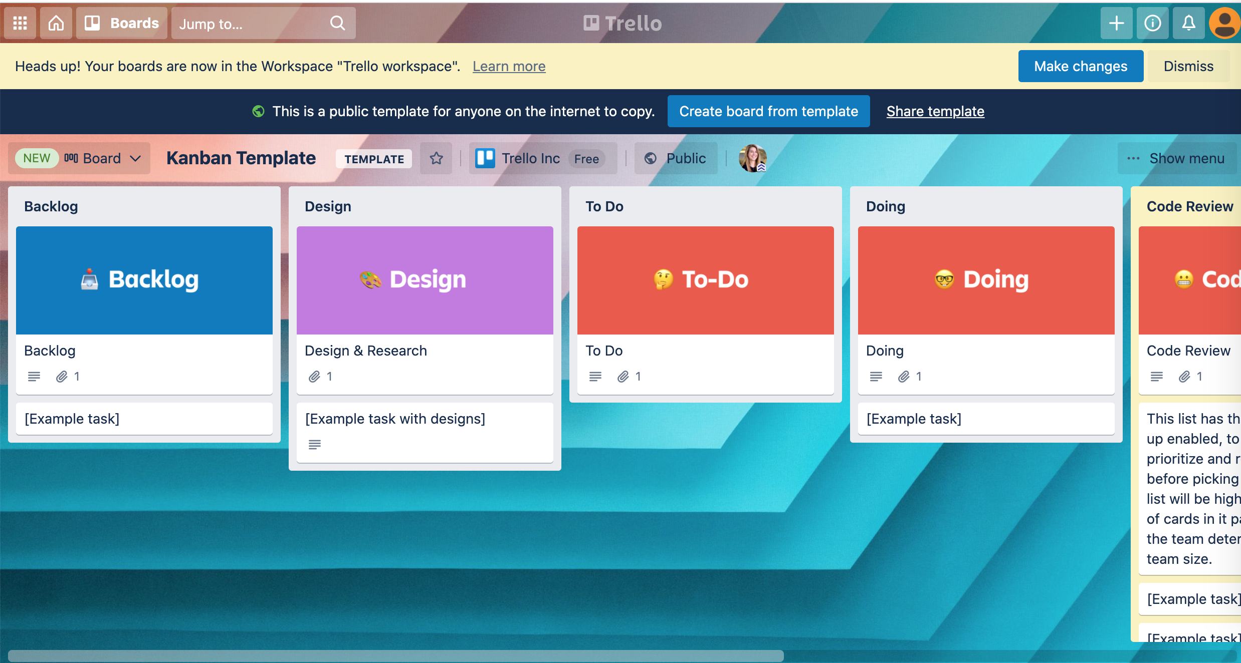1241x663 pixels.
Task: Star the Kanban Template board
Action: 436,158
